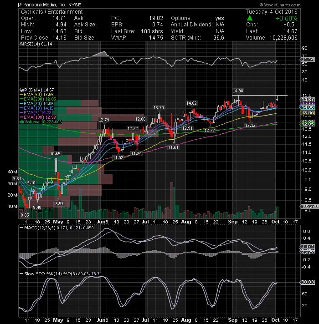This screenshot has height=324, width=319.
Task: Click the Volume 10,228,606 legend entry
Action: tap(43, 121)
